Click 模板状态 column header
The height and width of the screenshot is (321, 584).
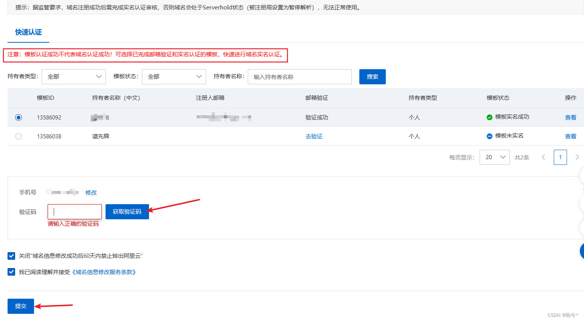point(498,98)
